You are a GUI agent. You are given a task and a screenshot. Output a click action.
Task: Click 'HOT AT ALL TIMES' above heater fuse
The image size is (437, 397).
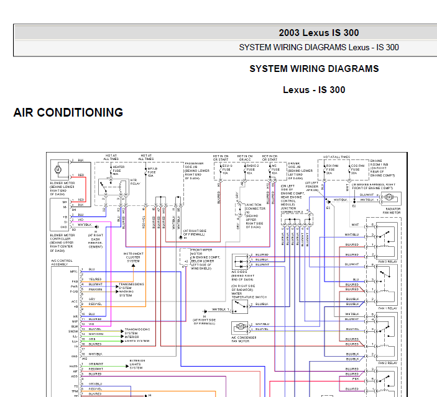point(111,157)
